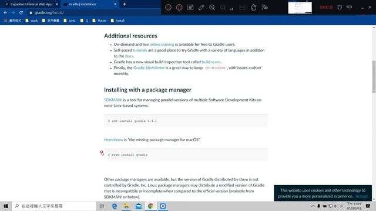This screenshot has height=211, width=376.
Task: Click the text eye icon in recorder
Action: click(264, 8)
